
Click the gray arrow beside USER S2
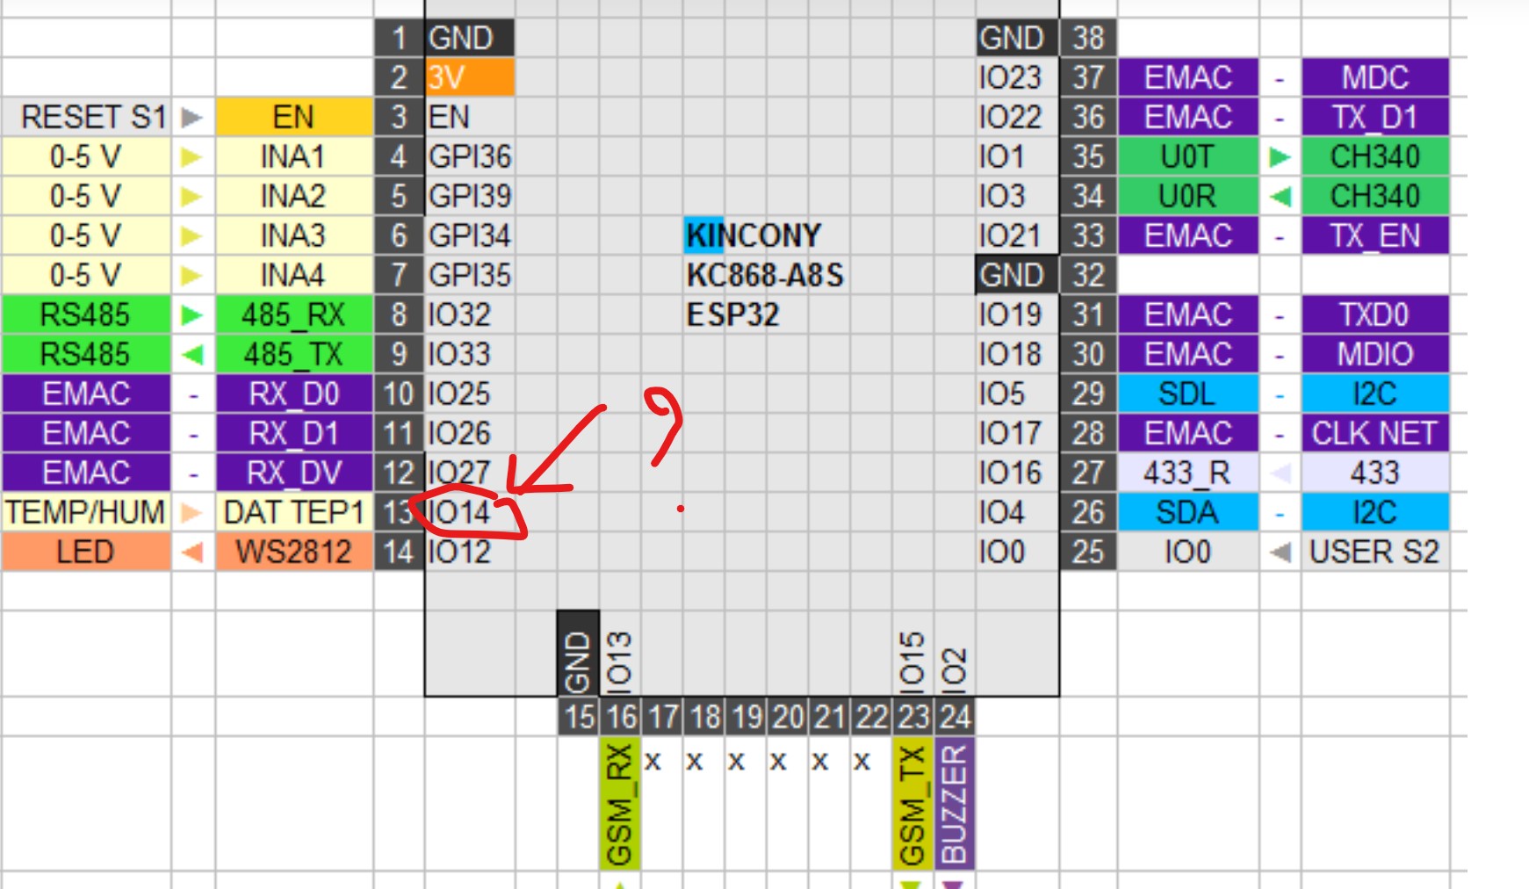coord(1280,553)
